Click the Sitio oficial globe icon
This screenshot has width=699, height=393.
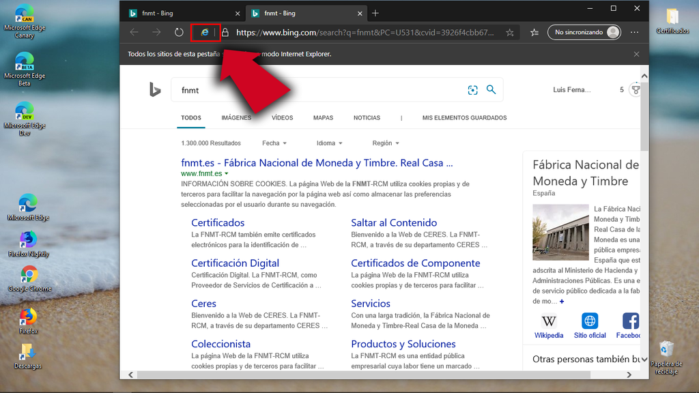[x=589, y=321]
